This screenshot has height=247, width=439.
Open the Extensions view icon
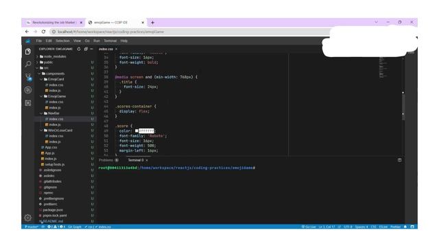coord(27,103)
